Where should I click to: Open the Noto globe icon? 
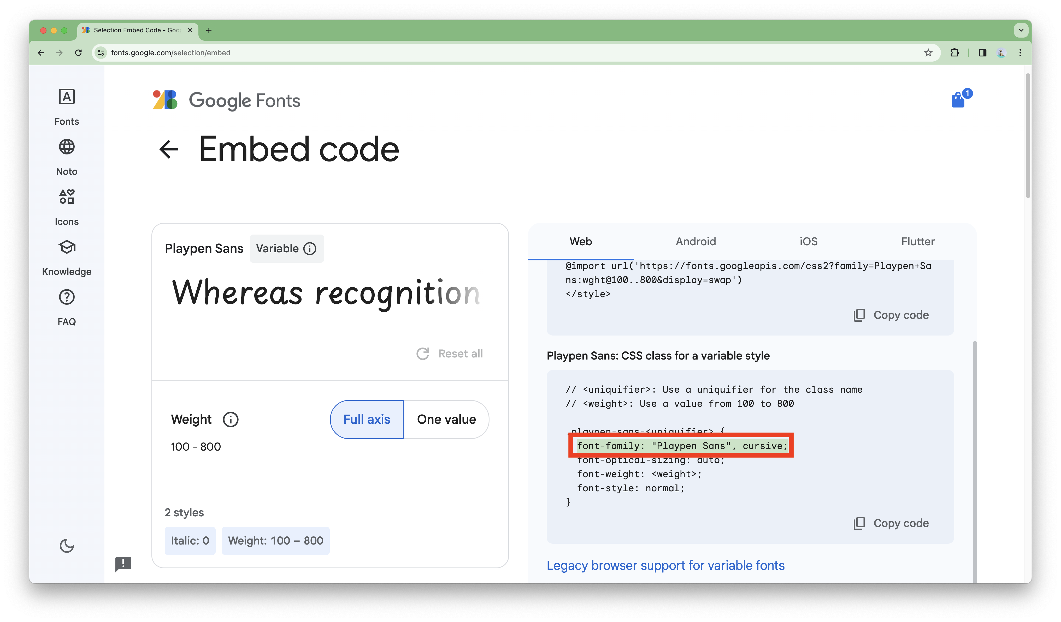click(x=67, y=147)
